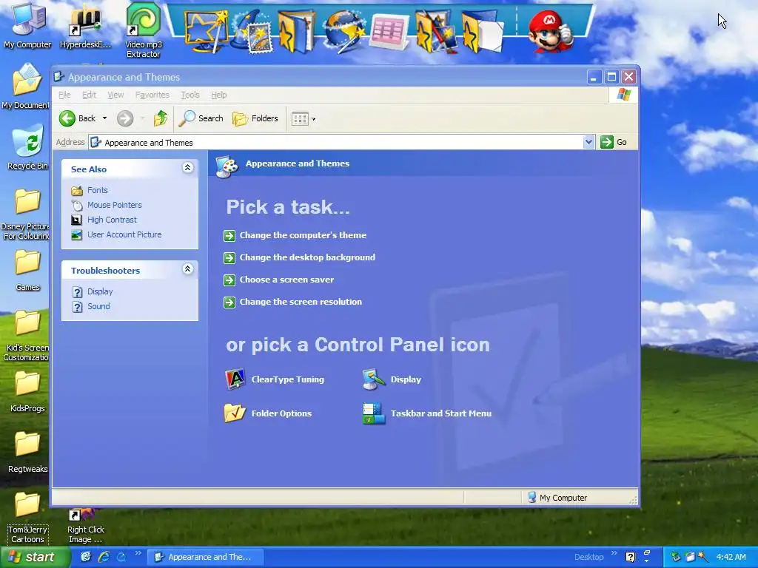
Task: Click the wizard hat stamp dock icon
Action: click(252, 32)
